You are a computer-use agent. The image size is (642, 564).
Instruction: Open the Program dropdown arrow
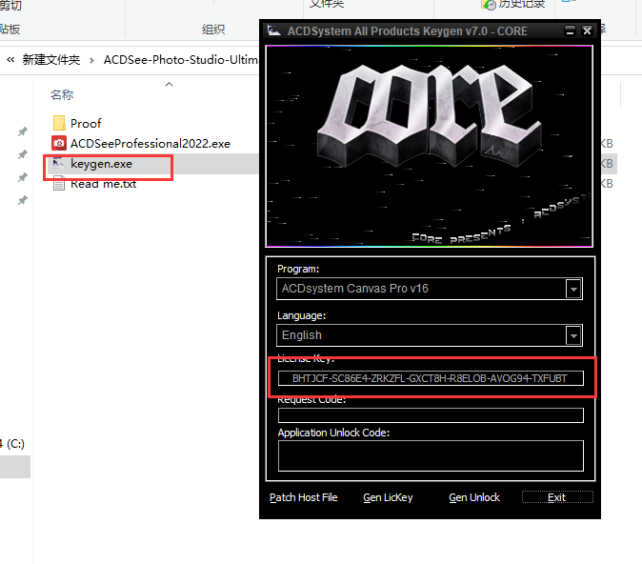point(573,290)
